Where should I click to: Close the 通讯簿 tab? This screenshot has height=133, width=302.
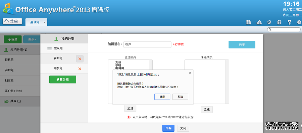(44, 23)
